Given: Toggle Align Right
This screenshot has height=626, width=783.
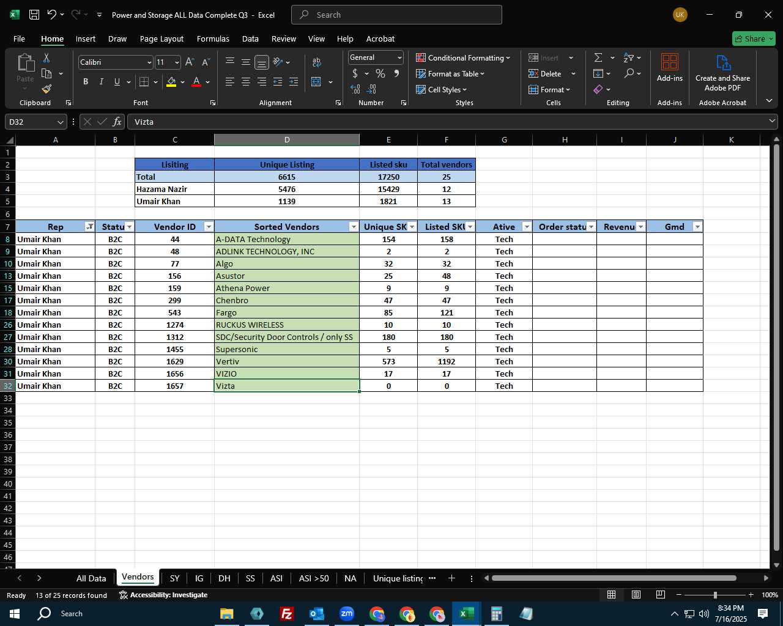Looking at the screenshot, I should (x=262, y=81).
